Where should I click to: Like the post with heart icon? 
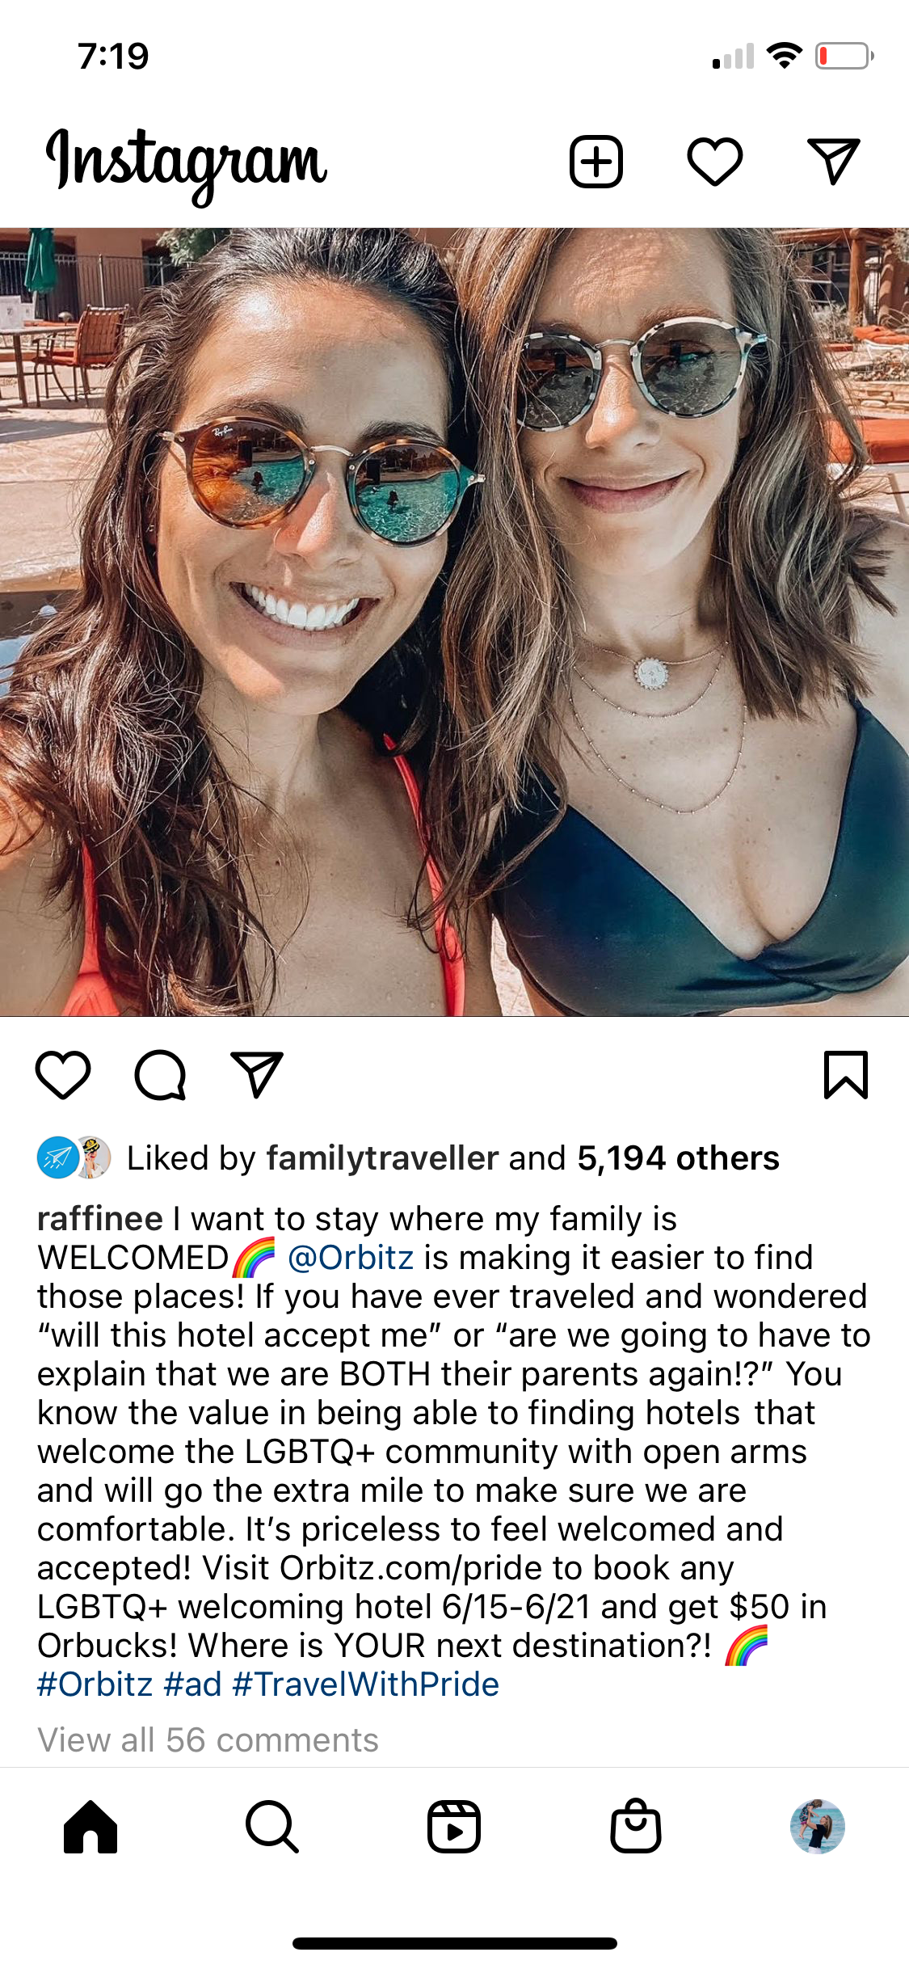[63, 1075]
